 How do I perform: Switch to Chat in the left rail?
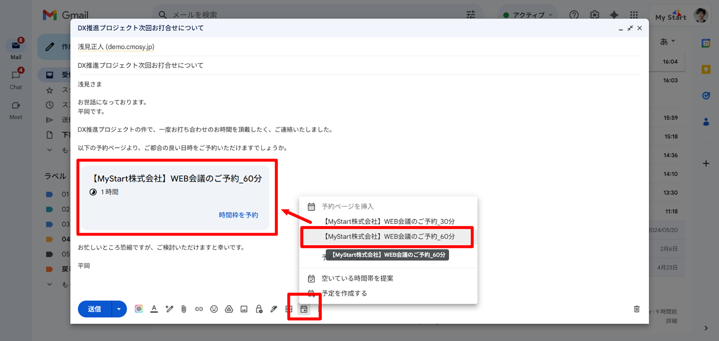point(16,79)
